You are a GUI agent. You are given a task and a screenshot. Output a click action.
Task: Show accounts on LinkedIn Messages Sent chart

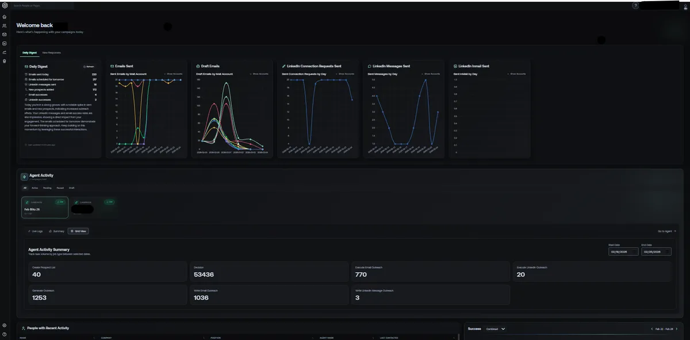(x=430, y=74)
